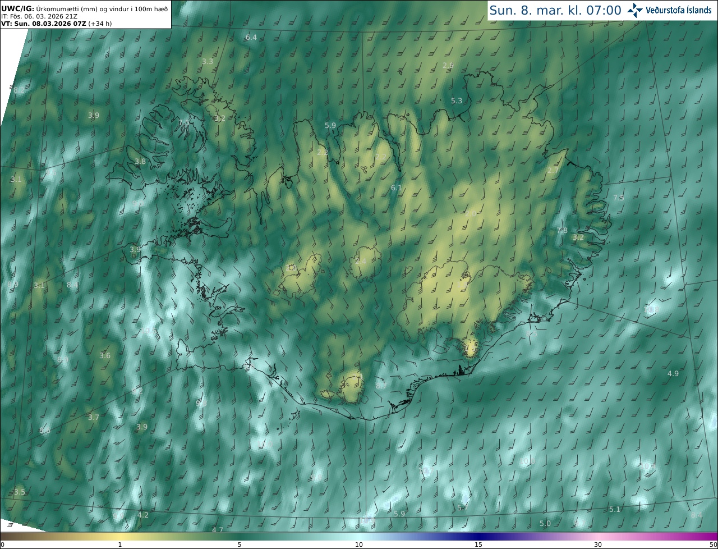This screenshot has width=718, height=549.
Task: Click the 4.2 value on the map
Action: click(143, 515)
